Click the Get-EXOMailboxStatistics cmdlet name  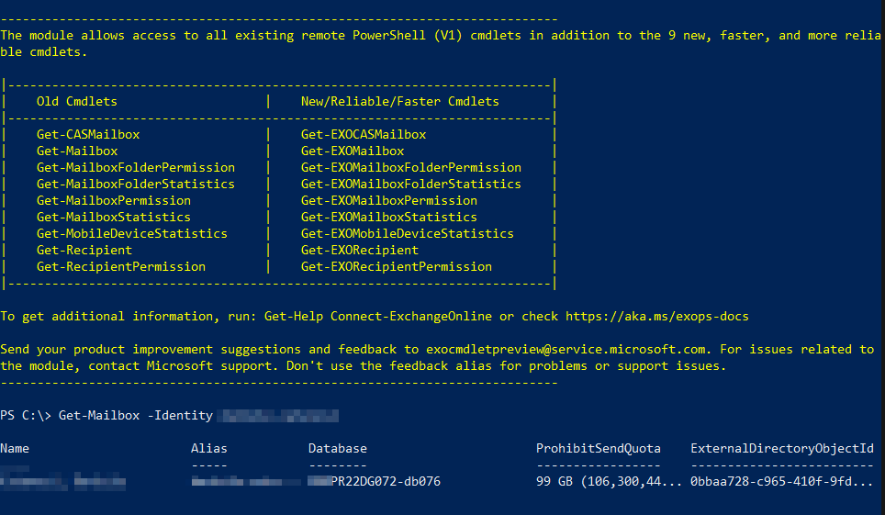[x=389, y=218]
